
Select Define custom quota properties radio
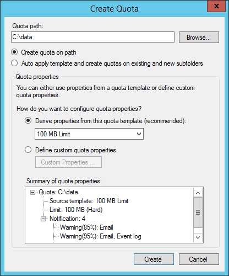coord(28,150)
